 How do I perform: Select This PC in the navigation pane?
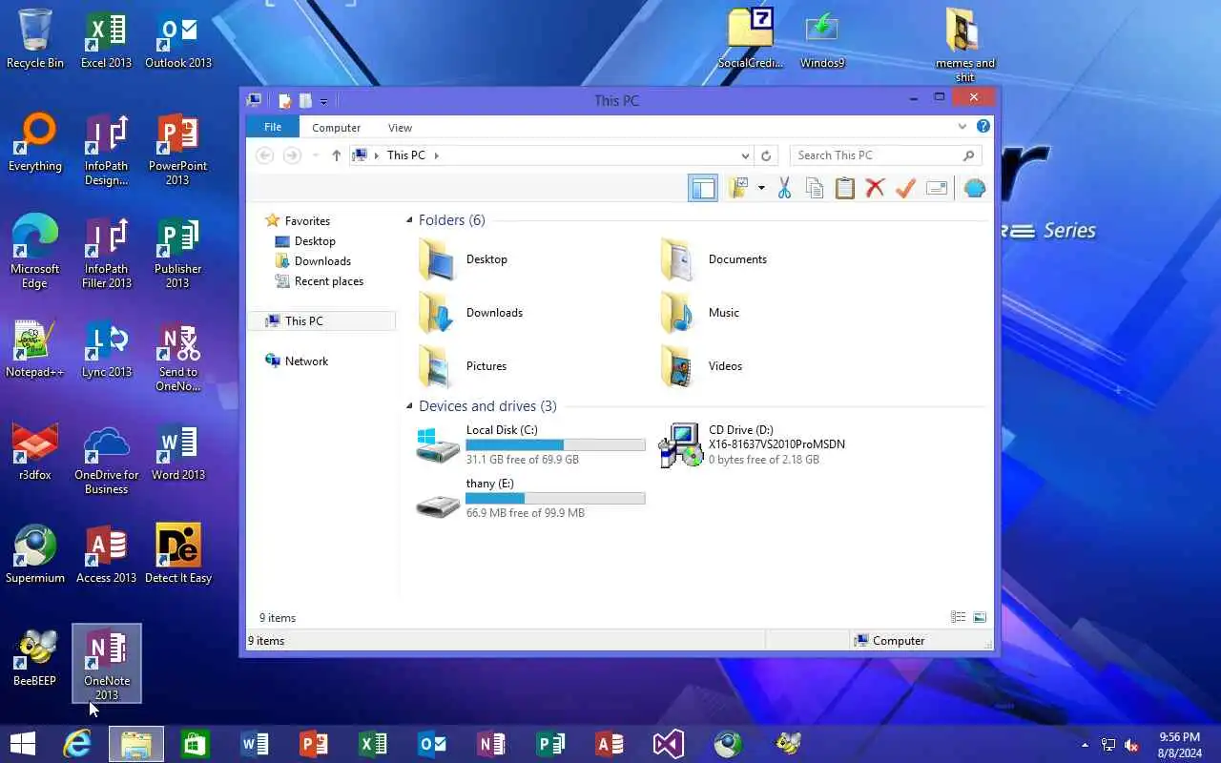click(321, 321)
